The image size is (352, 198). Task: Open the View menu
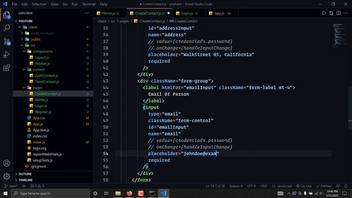(54, 4)
